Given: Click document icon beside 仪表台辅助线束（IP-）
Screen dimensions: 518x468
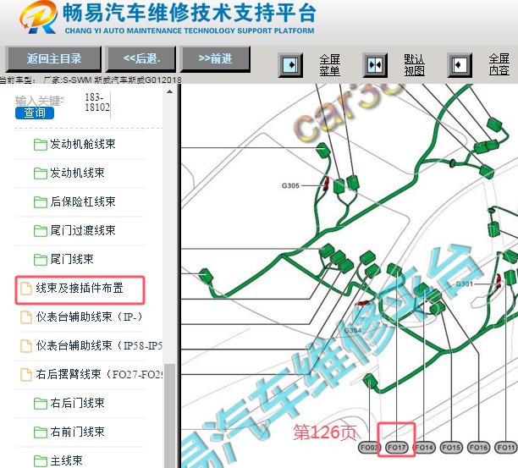Looking at the screenshot, I should (x=26, y=317).
